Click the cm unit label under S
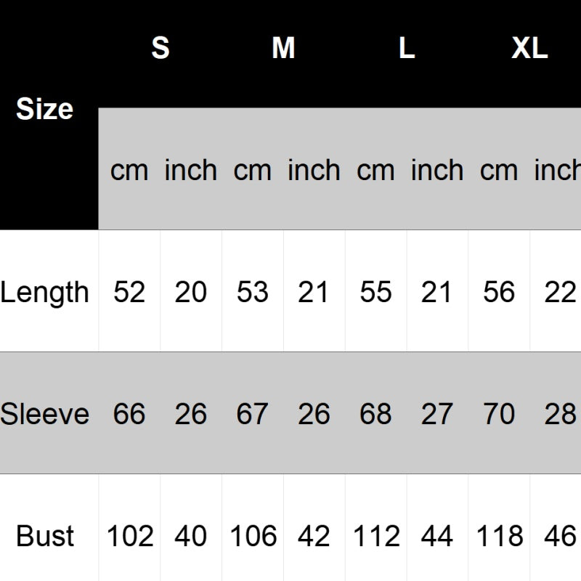 coord(129,171)
